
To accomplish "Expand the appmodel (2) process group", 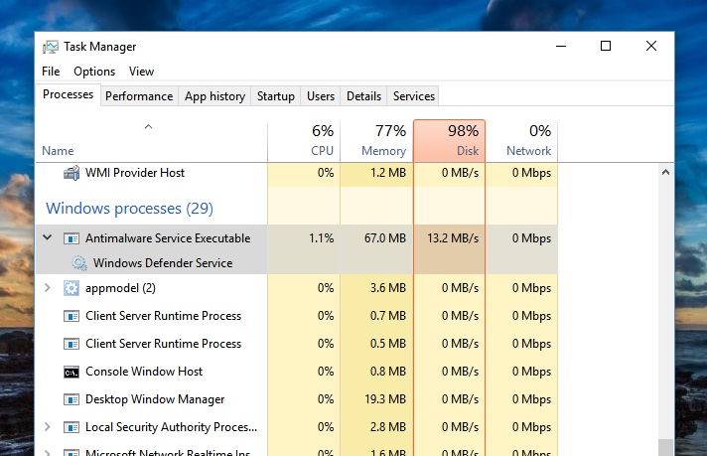I will pyautogui.click(x=48, y=288).
